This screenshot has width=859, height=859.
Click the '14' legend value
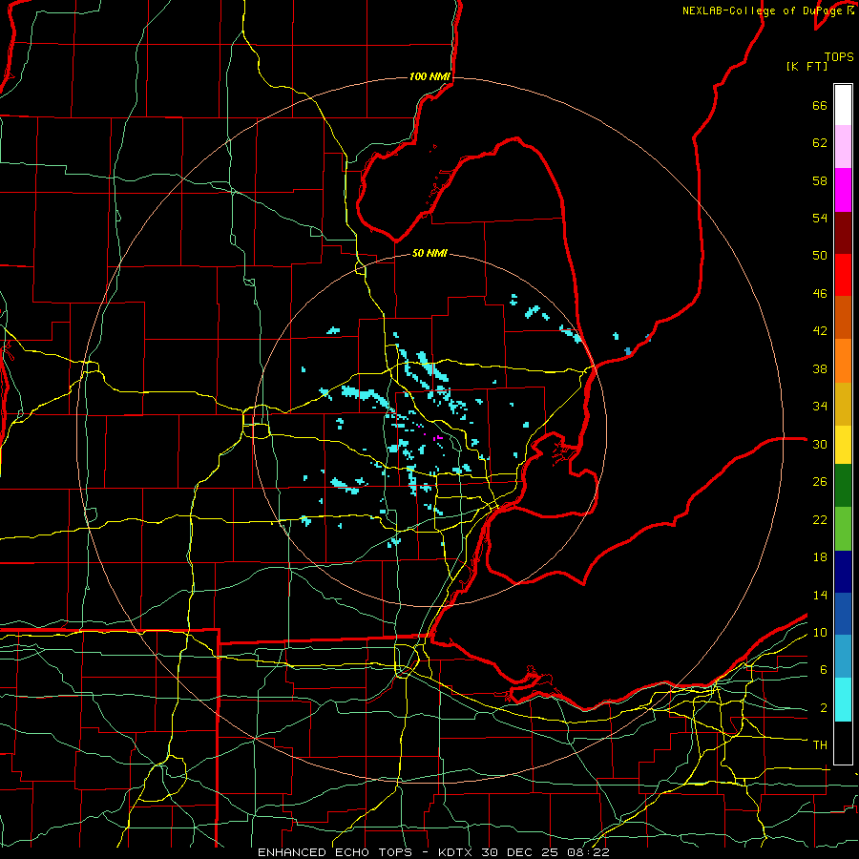click(x=820, y=595)
